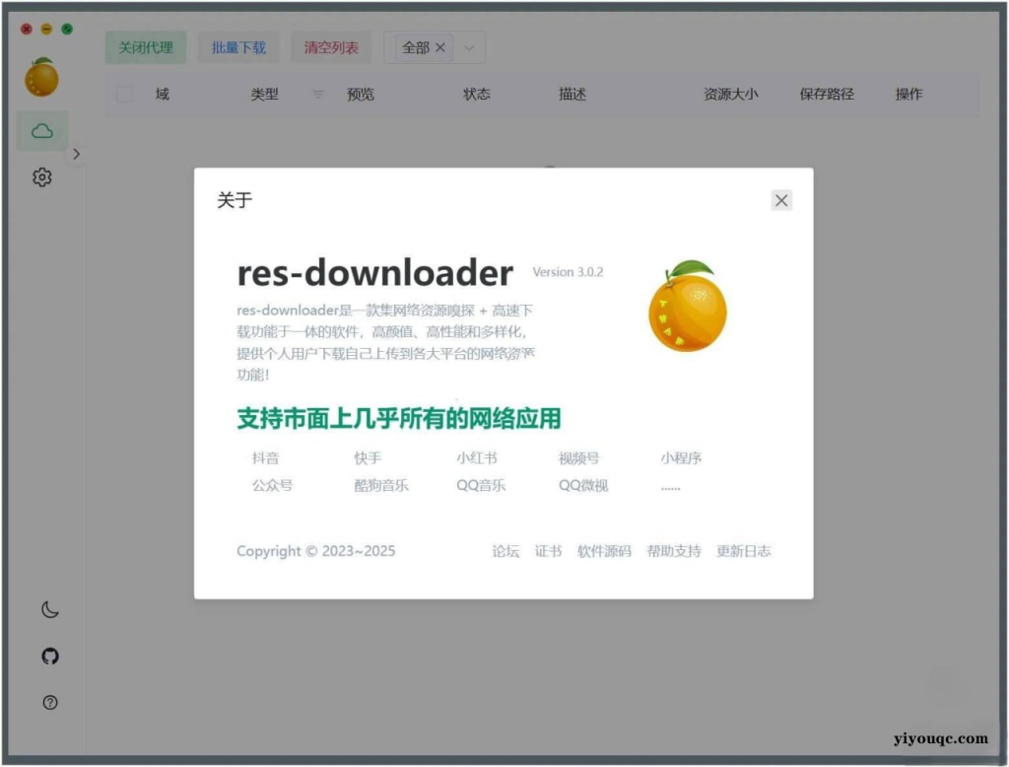The height and width of the screenshot is (767, 1009).
Task: Toggle the select-all checkbox in the table header
Action: (x=123, y=94)
